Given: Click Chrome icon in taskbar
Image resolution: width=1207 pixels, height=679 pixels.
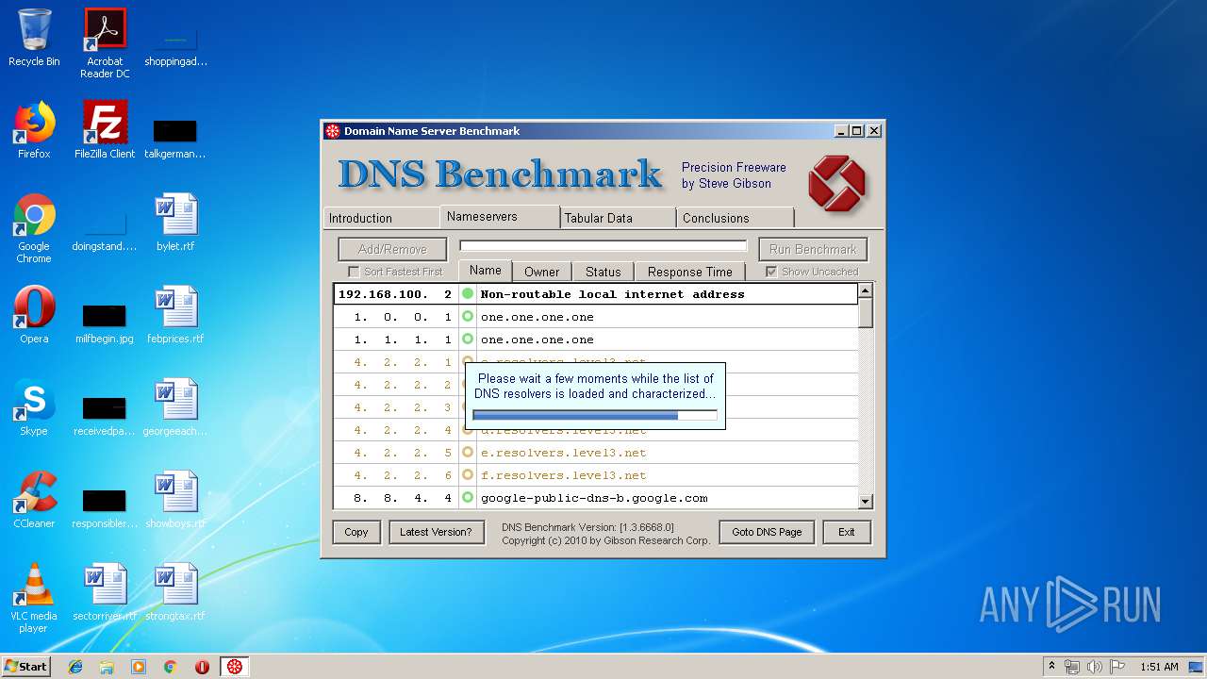Looking at the screenshot, I should tap(171, 667).
